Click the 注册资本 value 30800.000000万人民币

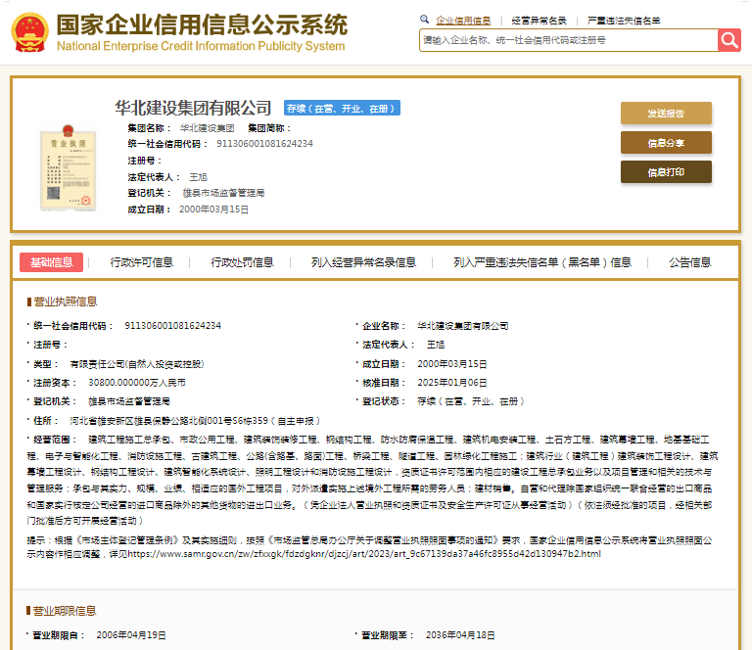137,383
